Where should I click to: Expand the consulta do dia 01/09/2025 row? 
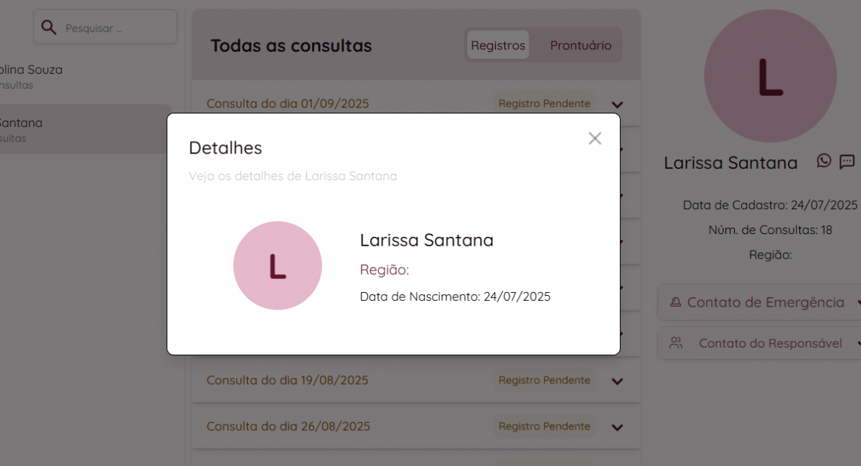[x=617, y=104]
